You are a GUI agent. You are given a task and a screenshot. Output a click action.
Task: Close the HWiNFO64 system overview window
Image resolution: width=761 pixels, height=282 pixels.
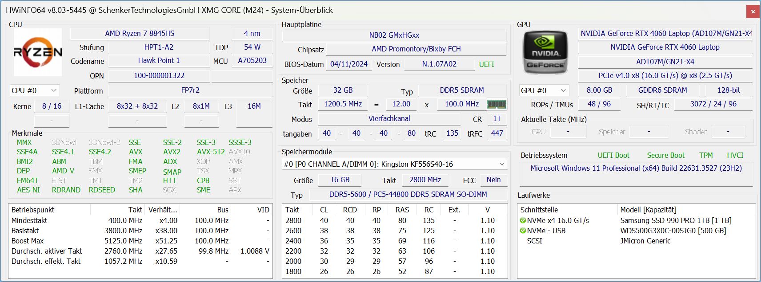(x=753, y=12)
